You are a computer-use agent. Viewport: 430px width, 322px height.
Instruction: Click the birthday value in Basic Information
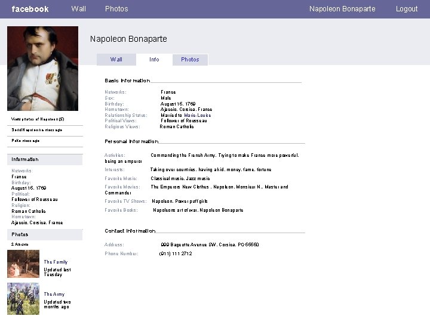(178, 104)
